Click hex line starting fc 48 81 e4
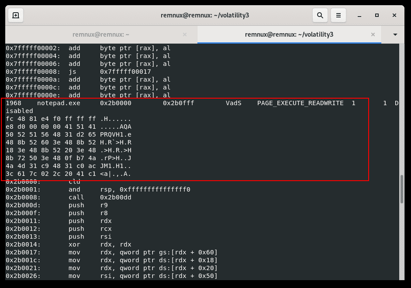Screen dimensions: 411x288 click(69, 119)
